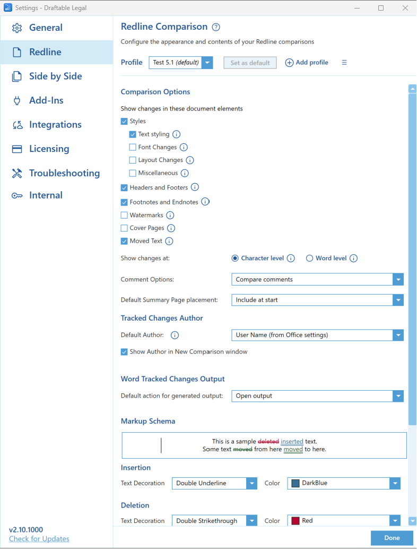Select the Word level radio button
This screenshot has height=549, width=417.
pos(309,259)
